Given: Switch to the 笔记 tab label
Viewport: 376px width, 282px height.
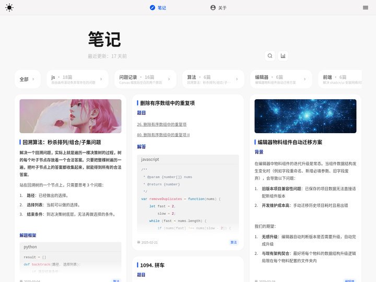Looking at the screenshot, I should pyautogui.click(x=162, y=8).
